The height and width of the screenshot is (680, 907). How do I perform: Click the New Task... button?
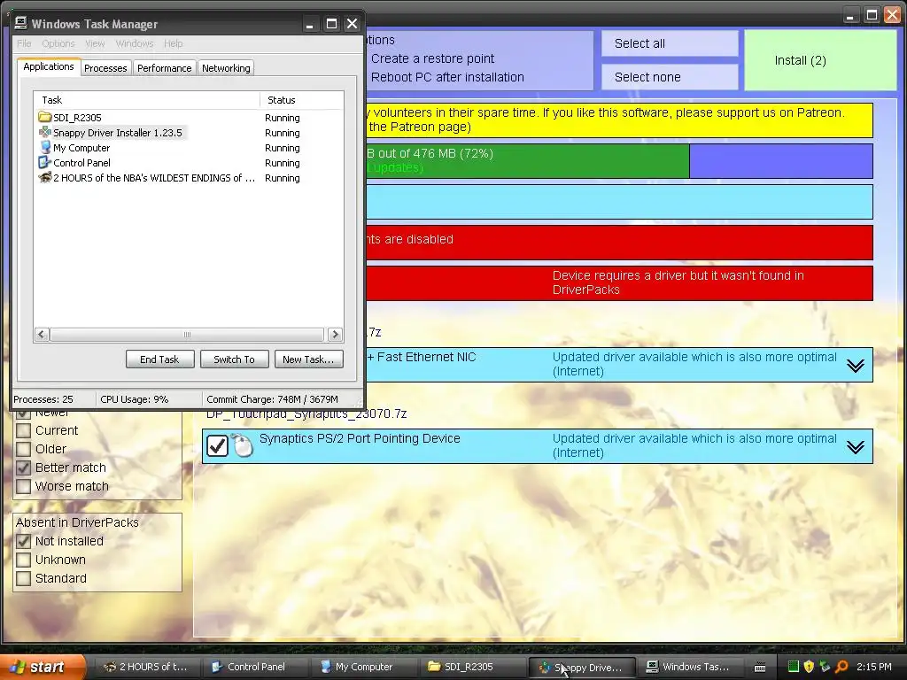308,359
